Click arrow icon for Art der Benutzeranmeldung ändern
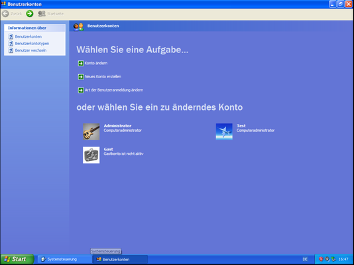The width and height of the screenshot is (354, 265). tap(81, 91)
